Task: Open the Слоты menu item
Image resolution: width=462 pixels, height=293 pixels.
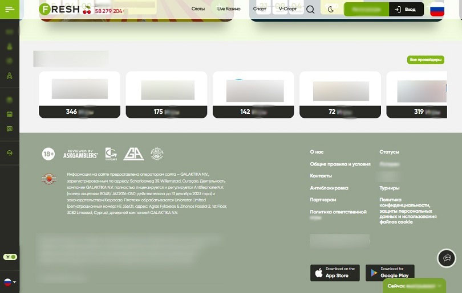Action: pyautogui.click(x=198, y=10)
